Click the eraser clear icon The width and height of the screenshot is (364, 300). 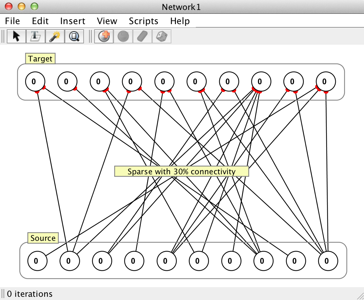pyautogui.click(x=142, y=36)
